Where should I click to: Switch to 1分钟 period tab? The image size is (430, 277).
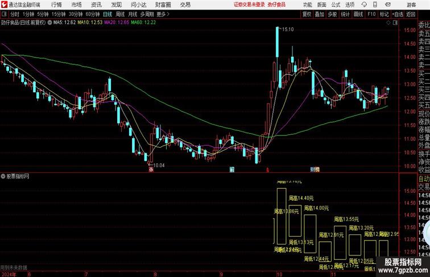click(x=28, y=14)
